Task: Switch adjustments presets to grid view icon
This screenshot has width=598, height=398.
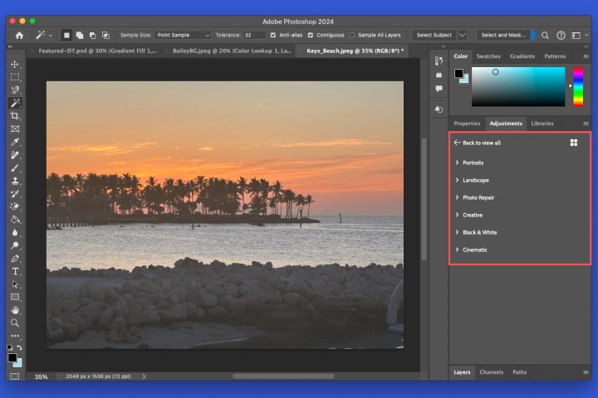Action: [574, 143]
